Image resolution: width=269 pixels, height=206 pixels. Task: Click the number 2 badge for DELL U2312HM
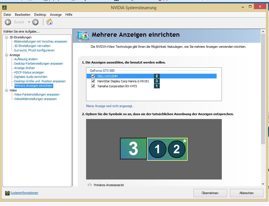(x=157, y=76)
